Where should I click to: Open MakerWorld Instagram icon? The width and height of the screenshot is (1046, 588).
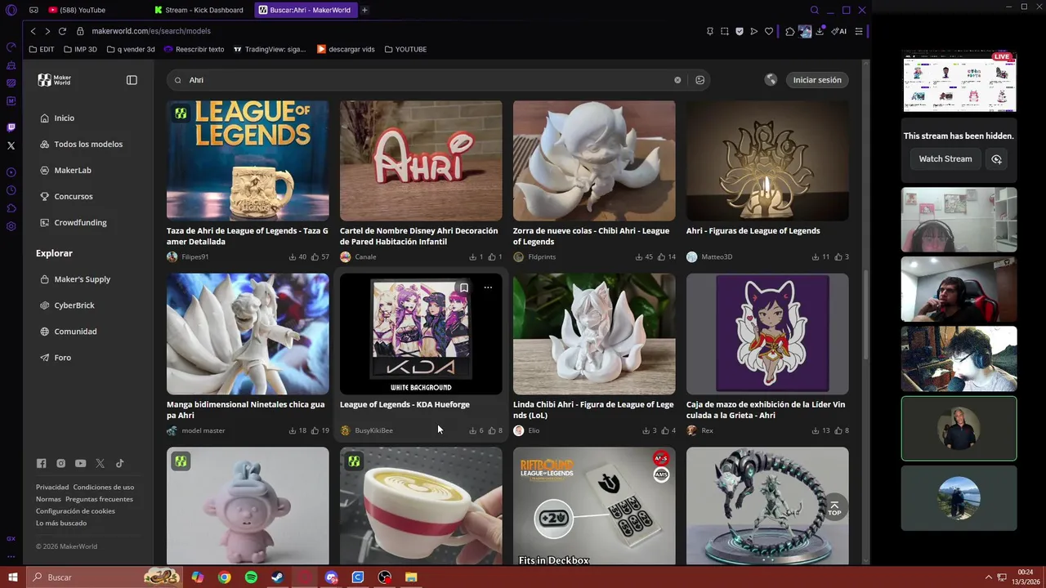coord(60,463)
